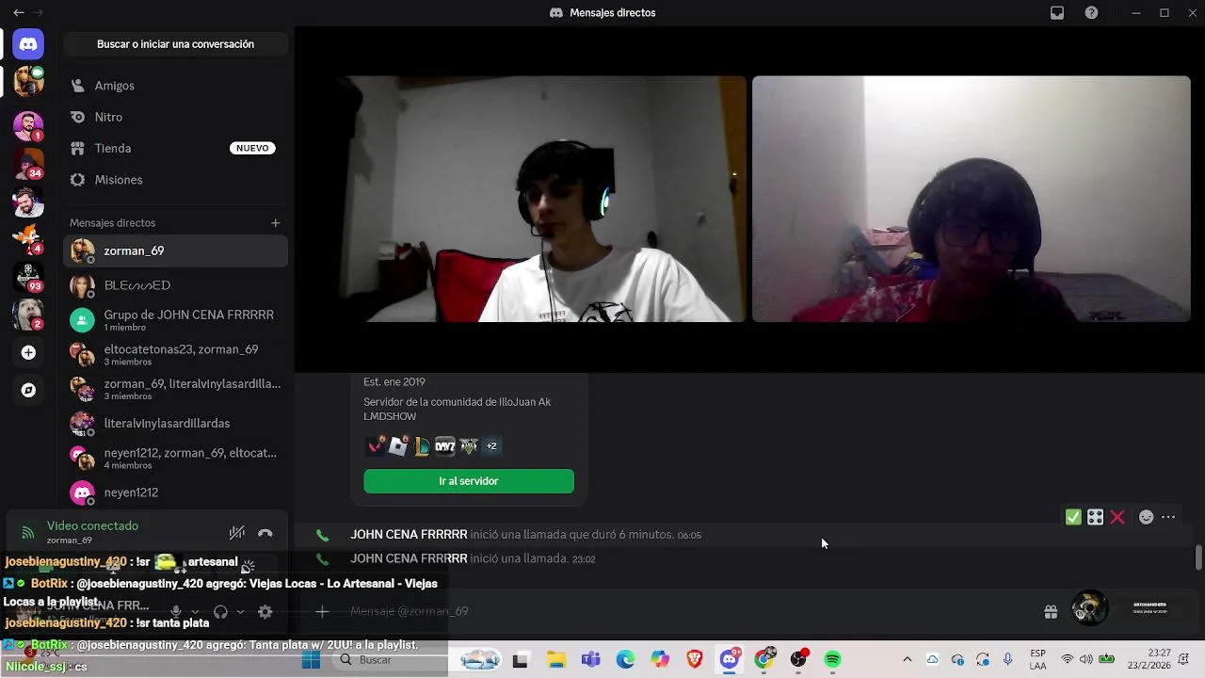1205x678 pixels.
Task: React with green checkmark emoji
Action: [x=1073, y=517]
